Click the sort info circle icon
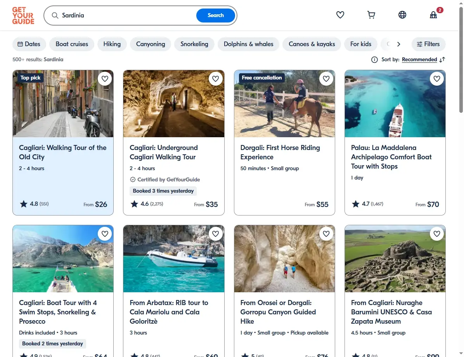Viewport: 464px width, 357px height. coord(374,60)
